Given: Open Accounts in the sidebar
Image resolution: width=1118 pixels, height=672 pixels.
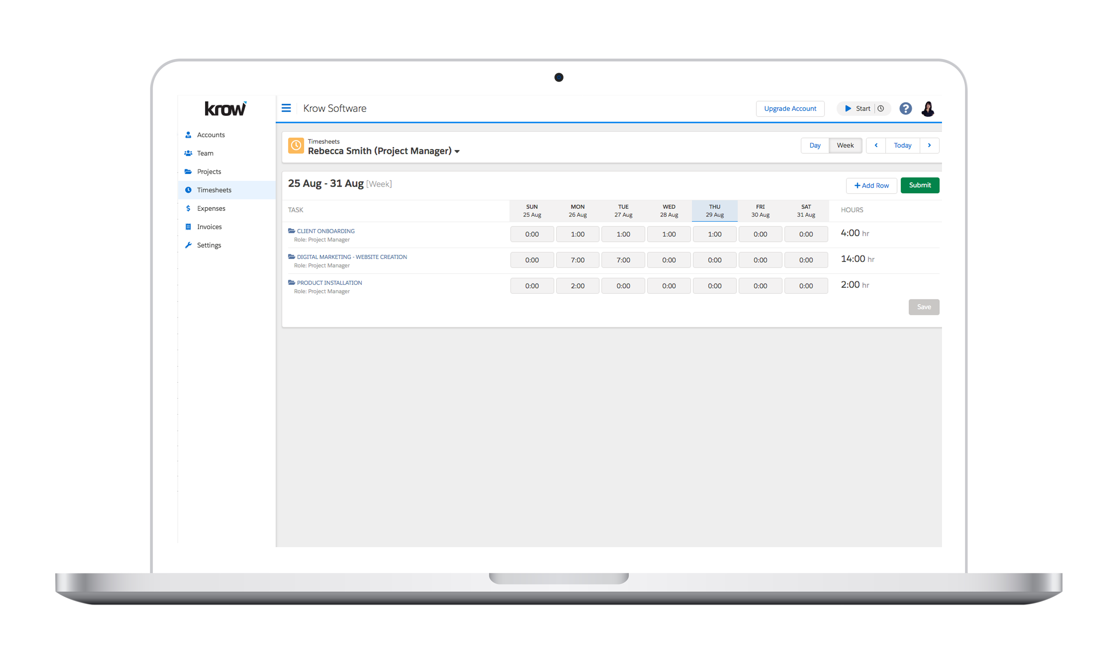Looking at the screenshot, I should tap(211, 135).
